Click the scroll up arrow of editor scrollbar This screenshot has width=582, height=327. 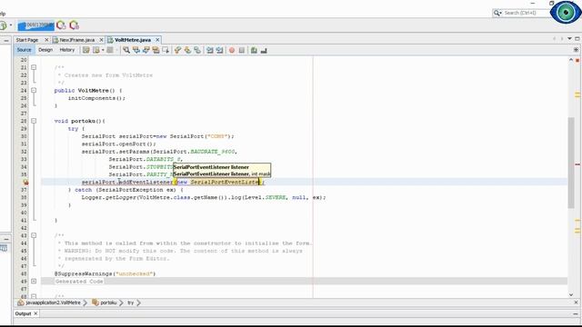click(x=571, y=60)
